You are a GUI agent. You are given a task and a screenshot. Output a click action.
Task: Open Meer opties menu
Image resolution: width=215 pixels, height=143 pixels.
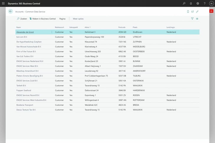click(x=78, y=19)
